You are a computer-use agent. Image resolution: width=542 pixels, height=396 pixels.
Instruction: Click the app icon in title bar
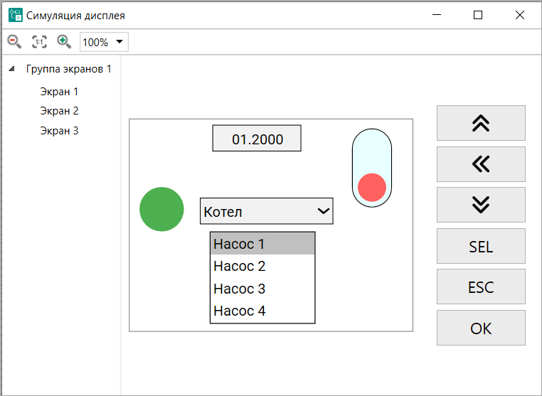15,14
